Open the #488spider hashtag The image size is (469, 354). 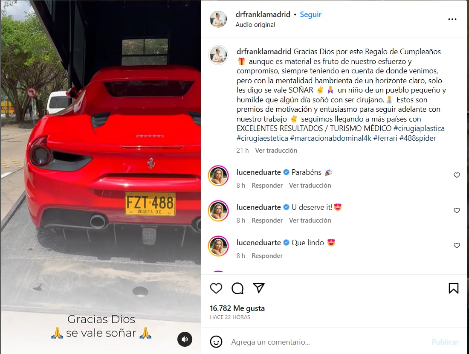[417, 138]
